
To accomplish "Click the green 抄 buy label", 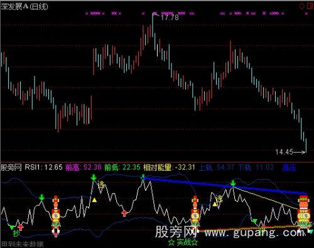I will click(16, 233).
